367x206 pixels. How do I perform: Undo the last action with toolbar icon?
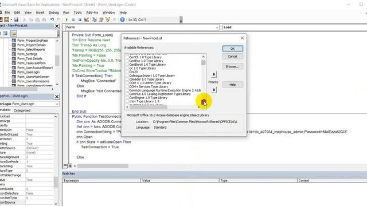pyautogui.click(x=52, y=20)
